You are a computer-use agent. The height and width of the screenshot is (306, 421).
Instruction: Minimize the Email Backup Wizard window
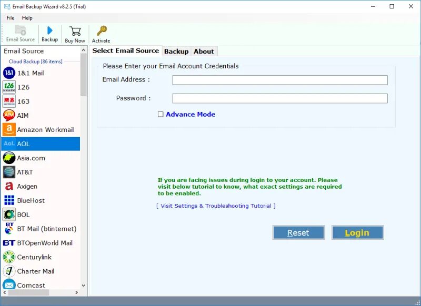[x=373, y=6]
